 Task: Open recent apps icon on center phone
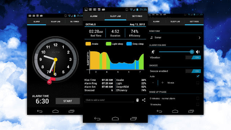[134, 118]
